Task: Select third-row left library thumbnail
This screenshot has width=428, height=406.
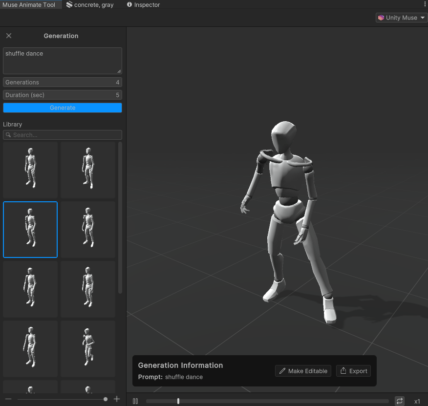Action: (x=30, y=289)
